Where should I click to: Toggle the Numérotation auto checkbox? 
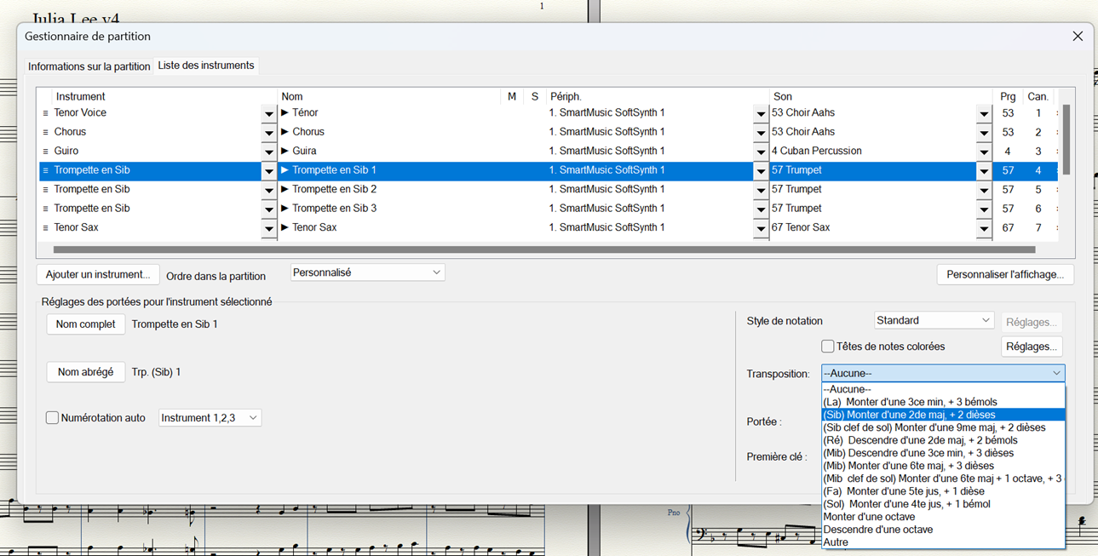[53, 418]
